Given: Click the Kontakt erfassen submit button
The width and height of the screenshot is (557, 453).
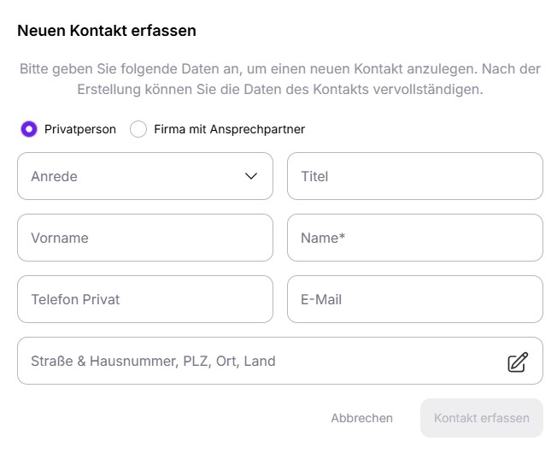Looking at the screenshot, I should point(482,418).
